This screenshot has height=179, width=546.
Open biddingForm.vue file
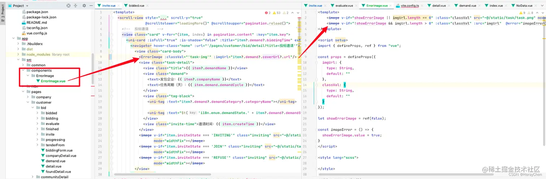57,150
